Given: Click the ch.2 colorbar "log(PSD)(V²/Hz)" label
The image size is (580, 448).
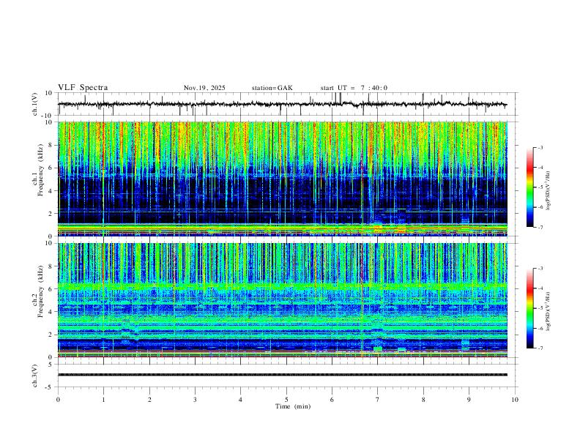Looking at the screenshot, I should pyautogui.click(x=548, y=311).
